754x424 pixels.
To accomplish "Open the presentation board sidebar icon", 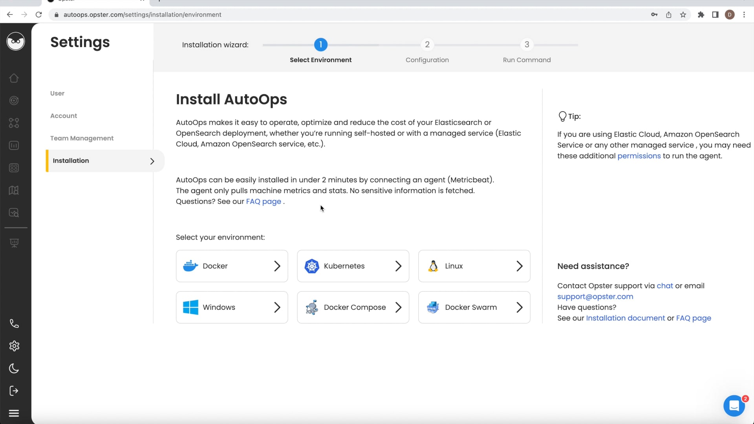I will 14,243.
